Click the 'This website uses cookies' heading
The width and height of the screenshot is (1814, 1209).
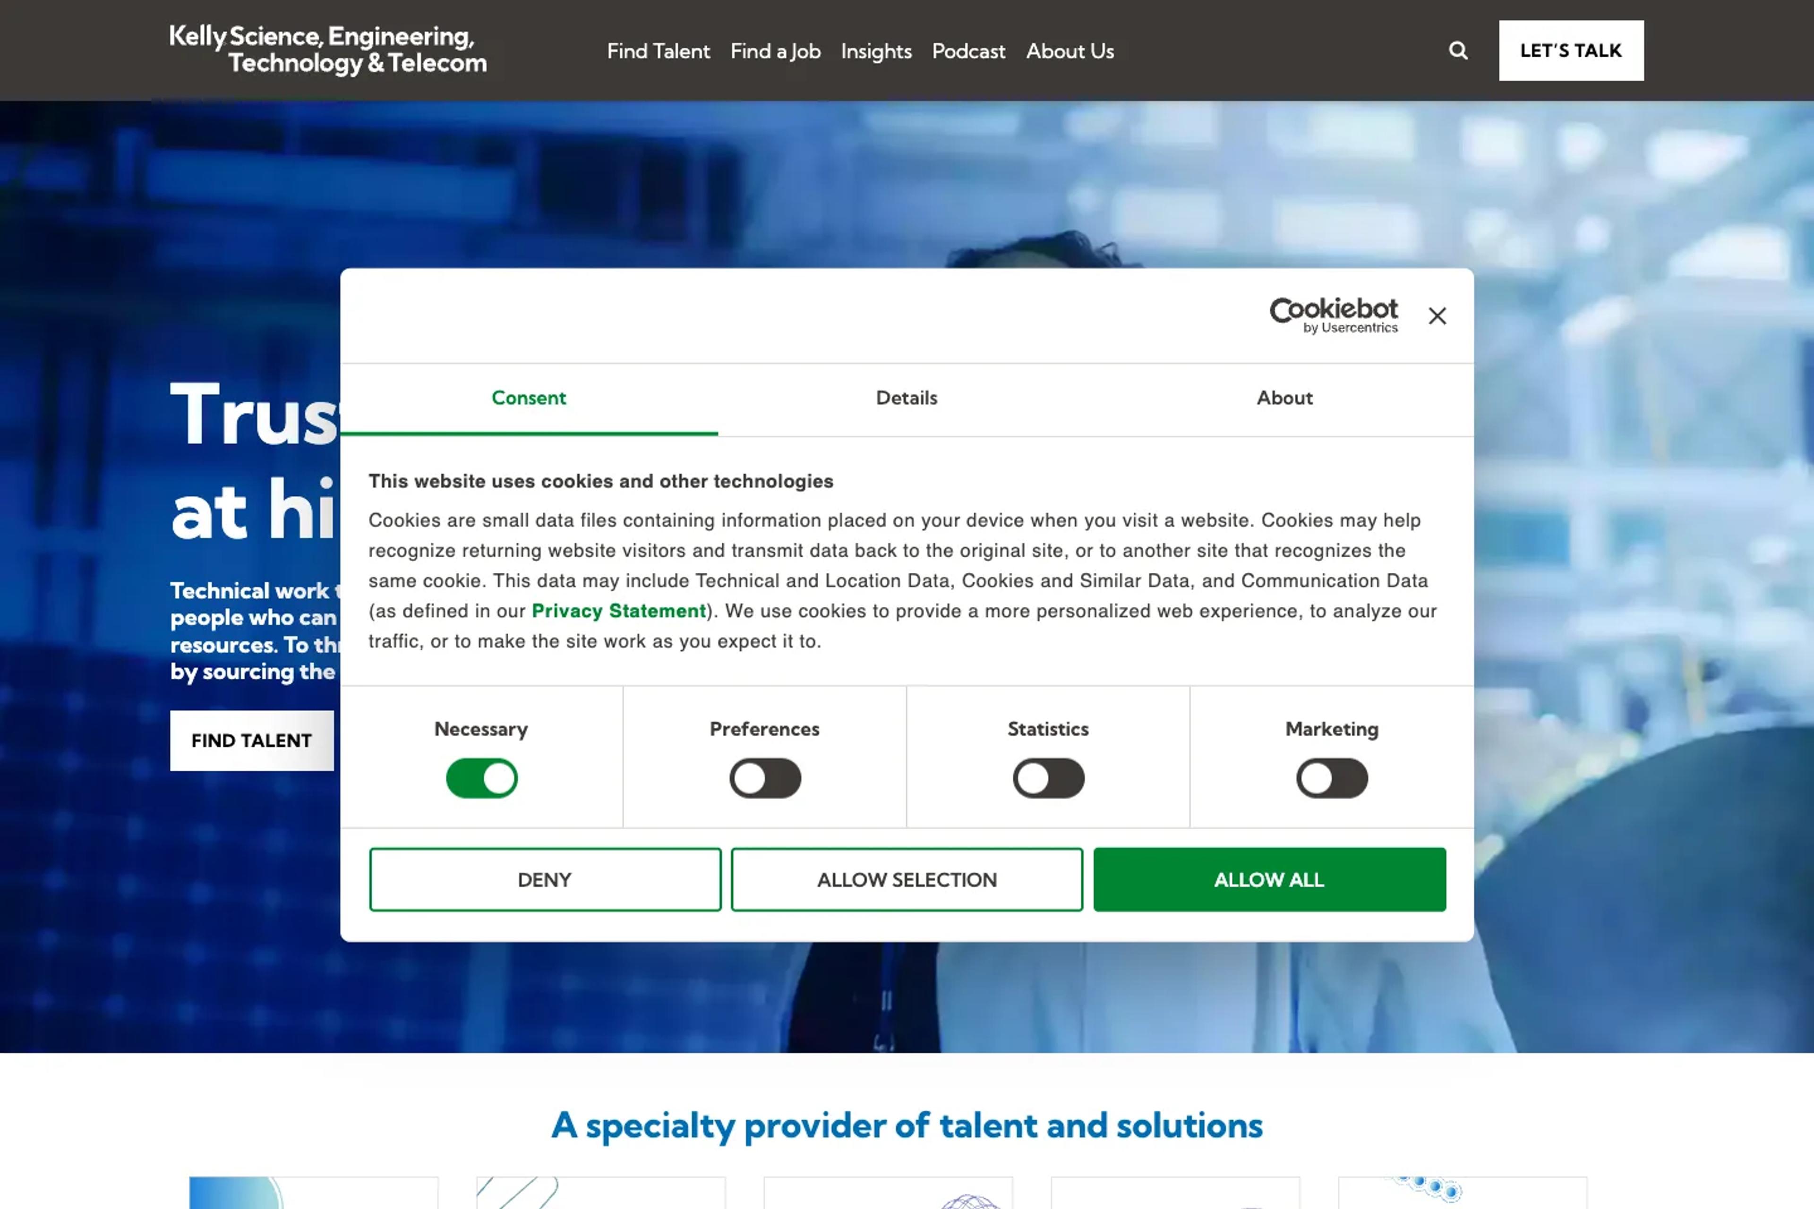coord(601,481)
